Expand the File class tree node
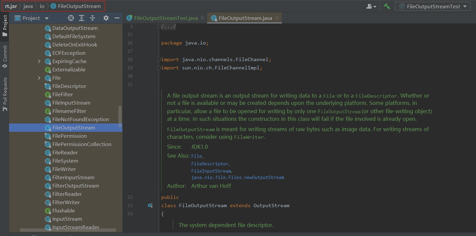The height and width of the screenshot is (236, 476). click(39, 78)
